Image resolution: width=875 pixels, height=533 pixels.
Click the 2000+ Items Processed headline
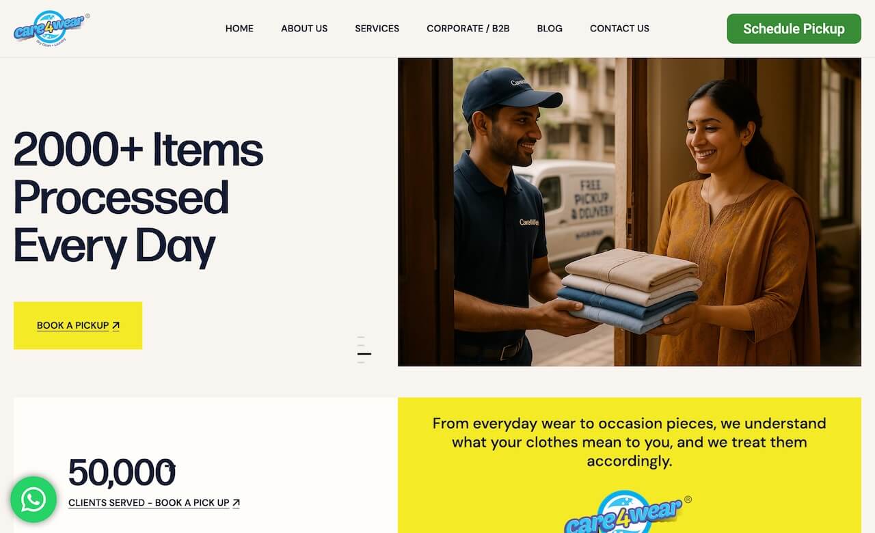(x=139, y=197)
